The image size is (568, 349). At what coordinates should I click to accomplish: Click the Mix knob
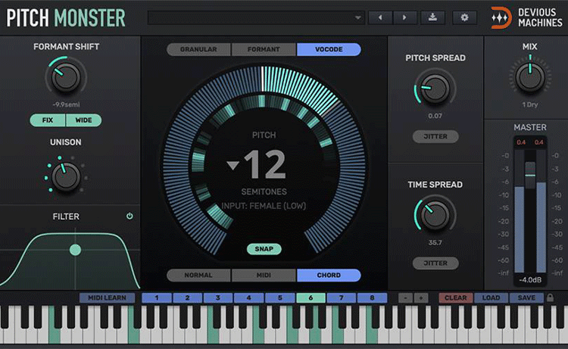[x=530, y=76]
